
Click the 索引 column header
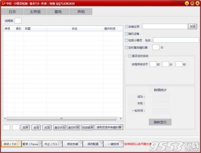coord(19,29)
